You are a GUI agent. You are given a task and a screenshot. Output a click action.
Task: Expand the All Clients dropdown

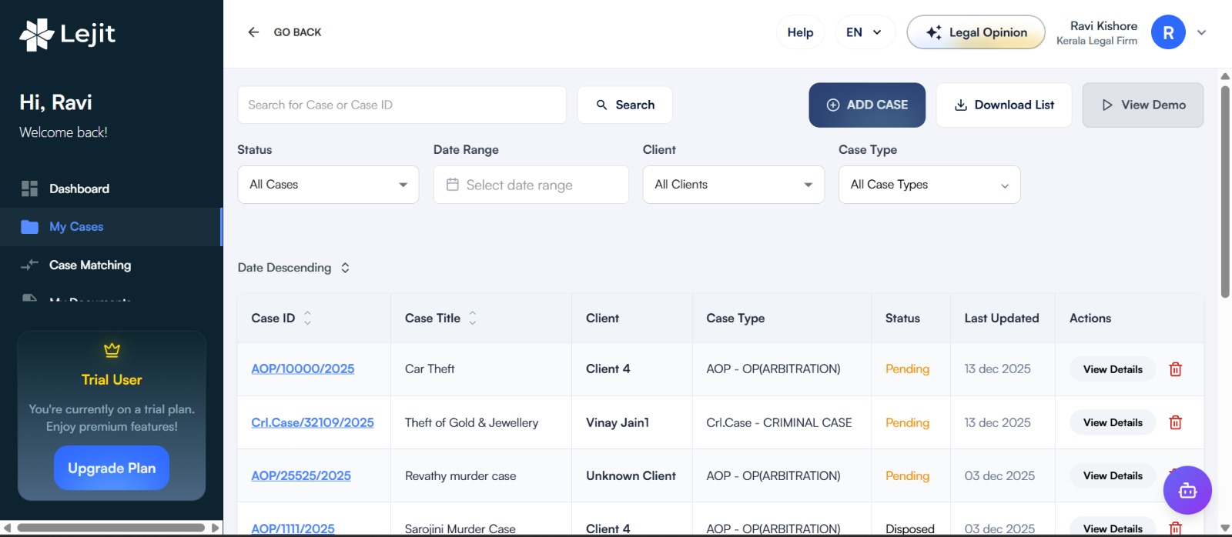(733, 185)
